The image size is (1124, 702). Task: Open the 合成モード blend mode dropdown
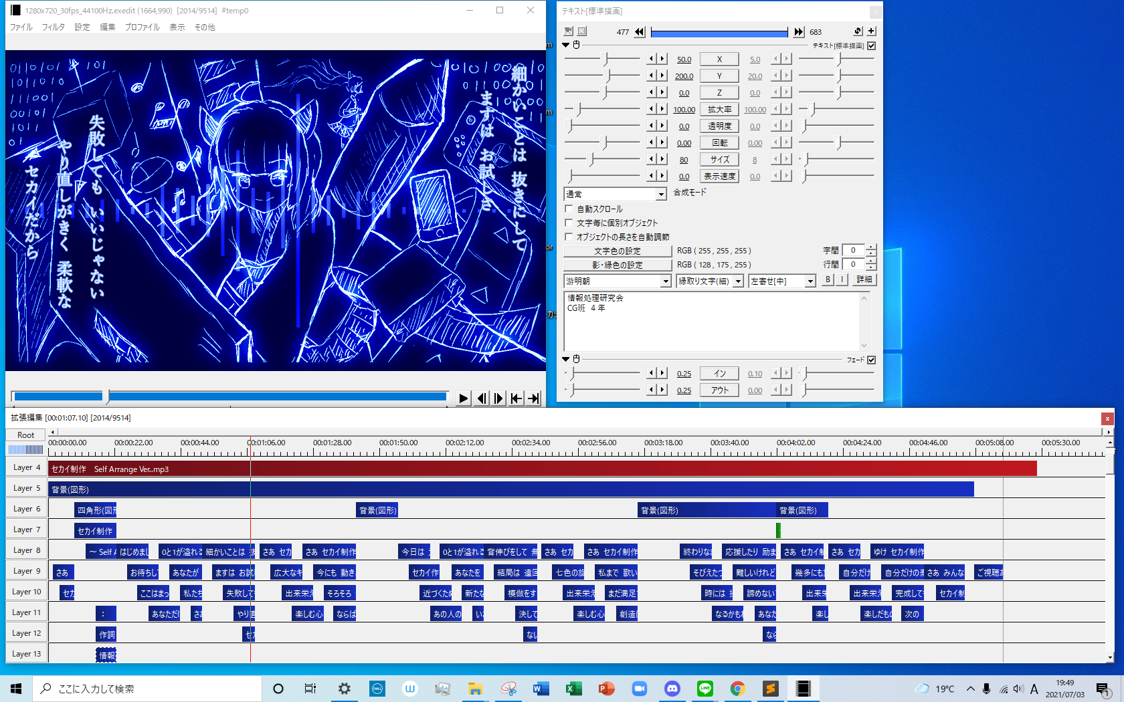[x=661, y=194]
